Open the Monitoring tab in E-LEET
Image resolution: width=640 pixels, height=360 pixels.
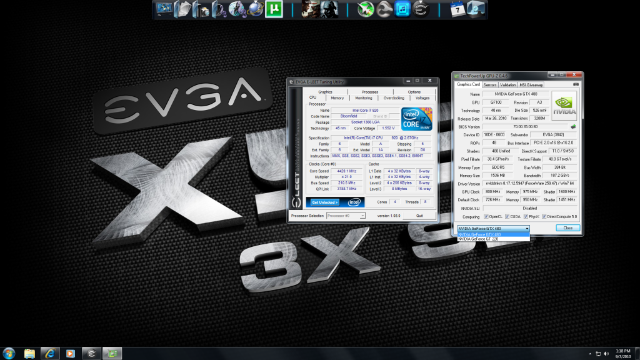[364, 98]
